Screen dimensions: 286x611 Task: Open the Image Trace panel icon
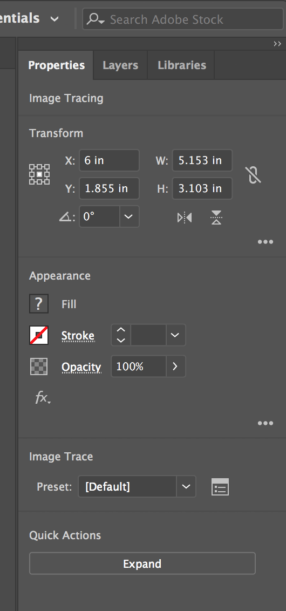pyautogui.click(x=220, y=487)
